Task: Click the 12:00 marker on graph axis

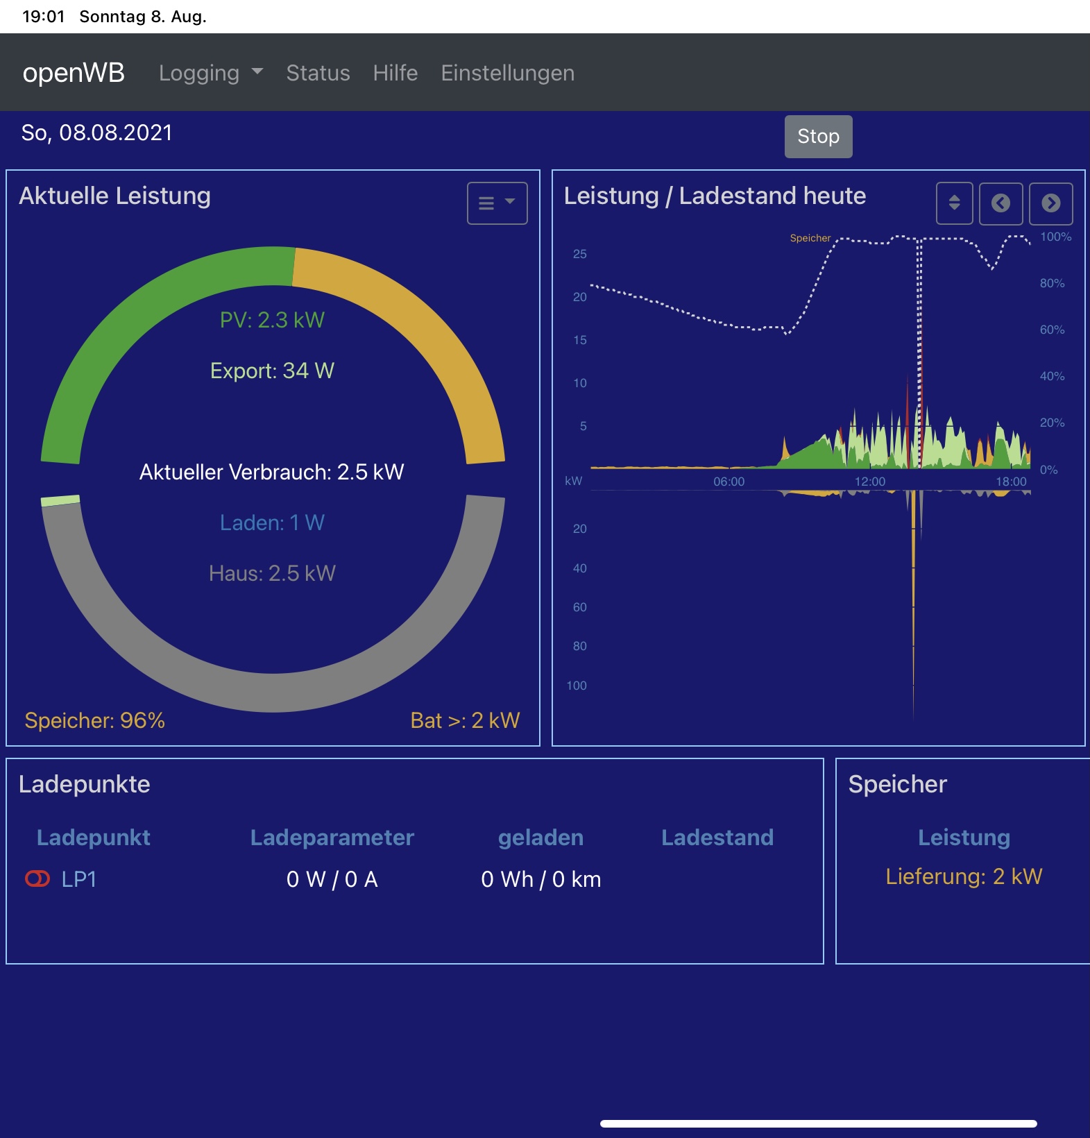Action: pos(869,482)
